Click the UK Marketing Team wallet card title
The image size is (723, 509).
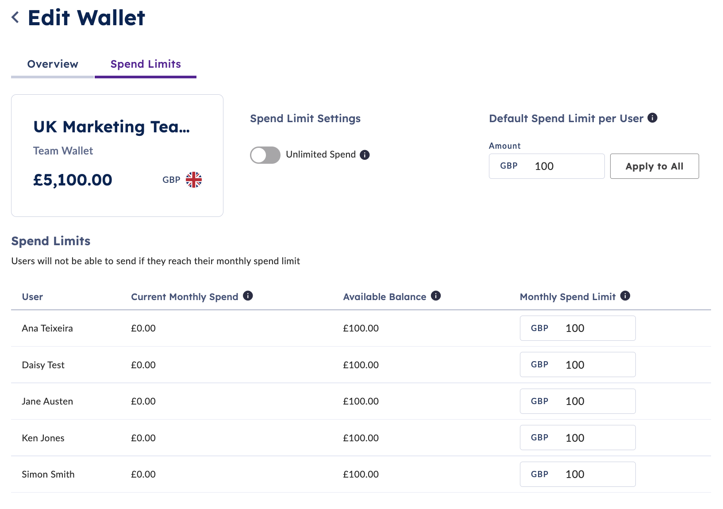click(x=112, y=127)
